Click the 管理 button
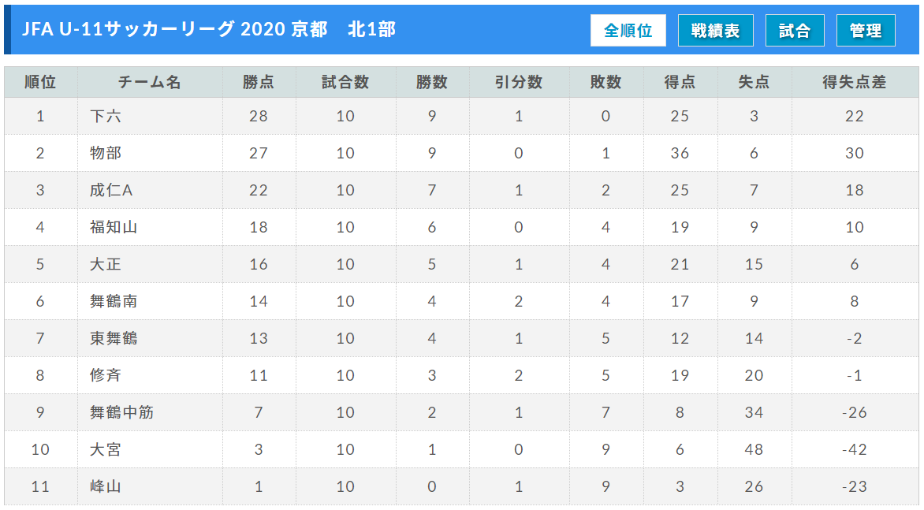 click(x=866, y=31)
